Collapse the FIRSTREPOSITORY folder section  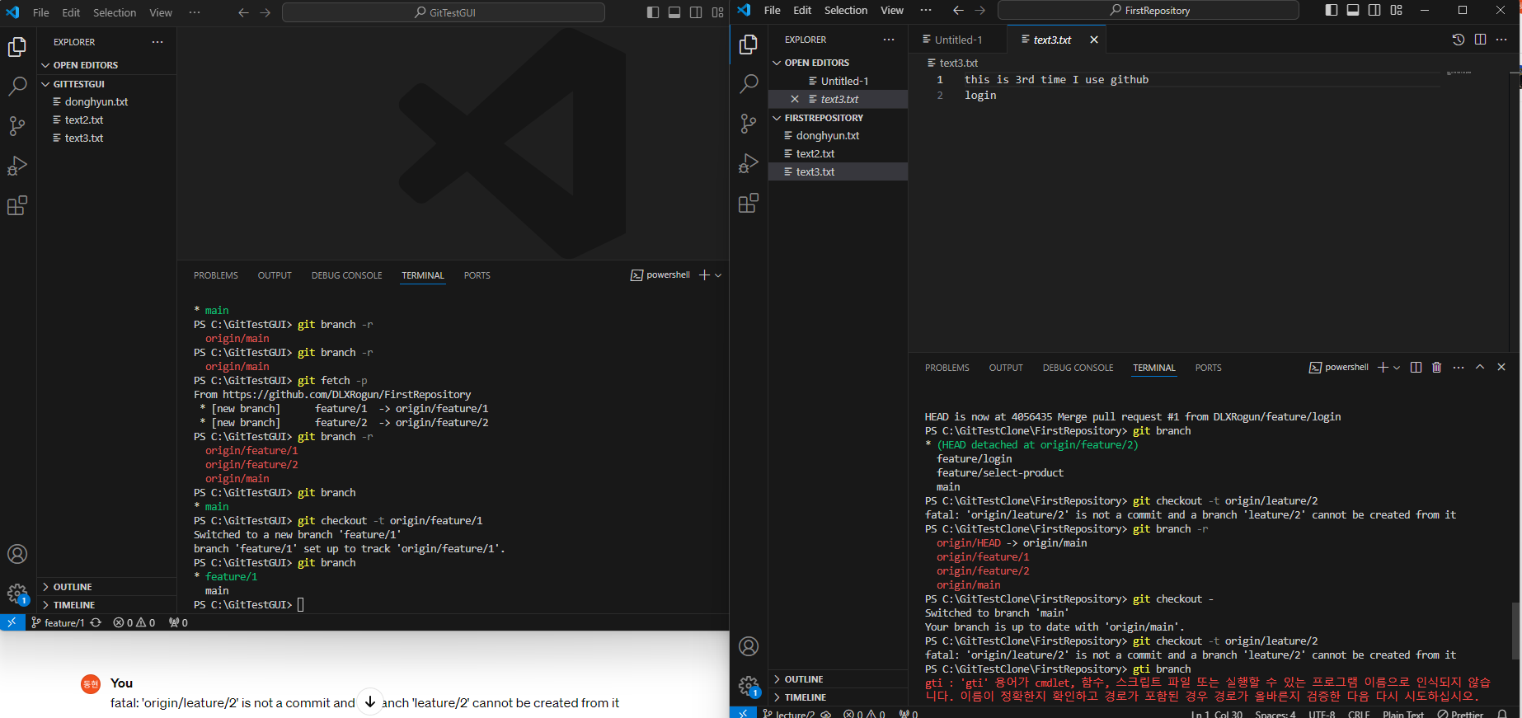[x=838, y=118]
